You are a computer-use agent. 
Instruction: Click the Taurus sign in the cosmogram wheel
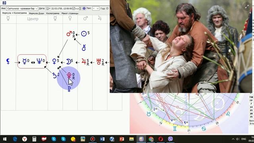[148, 114]
